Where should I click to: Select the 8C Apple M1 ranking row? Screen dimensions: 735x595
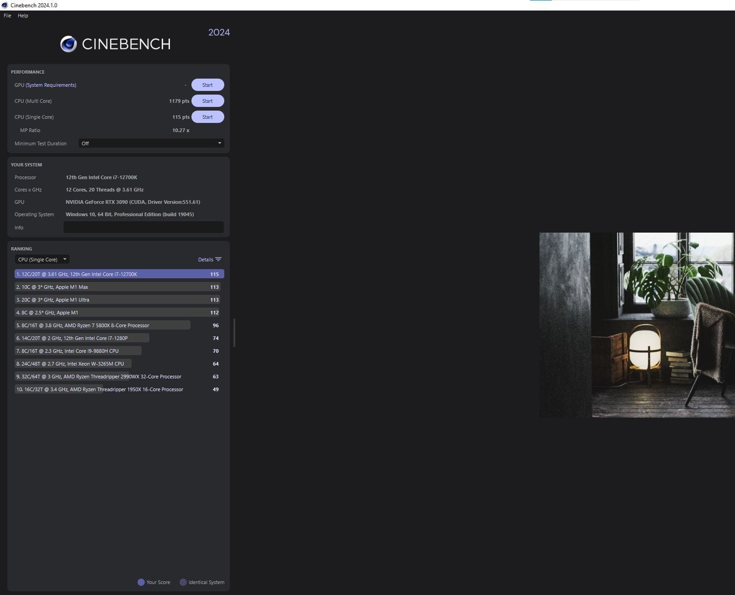[x=119, y=313]
